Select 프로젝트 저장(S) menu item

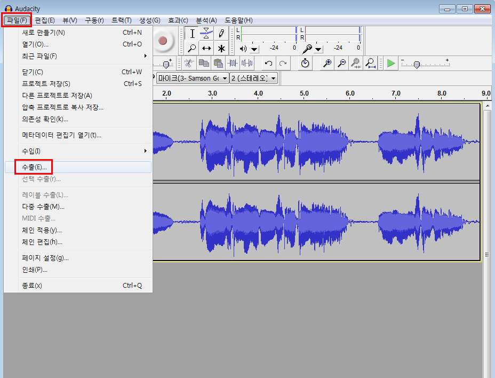46,84
